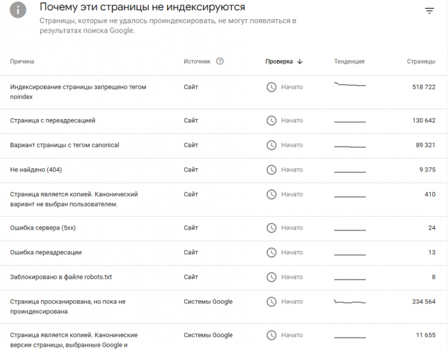448x350 pixels.
Task: Open the filter rows icon
Action: click(429, 11)
